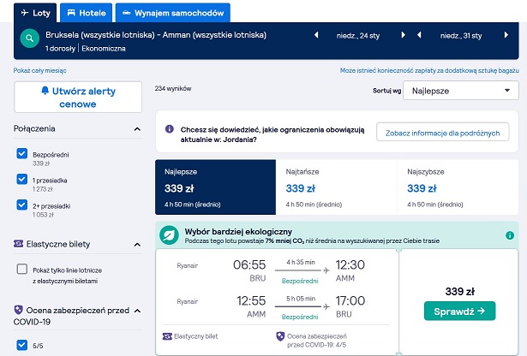This screenshot has width=527, height=356.
Task: Uncheck the 1 przesiadka checkbox
Action: [21, 179]
